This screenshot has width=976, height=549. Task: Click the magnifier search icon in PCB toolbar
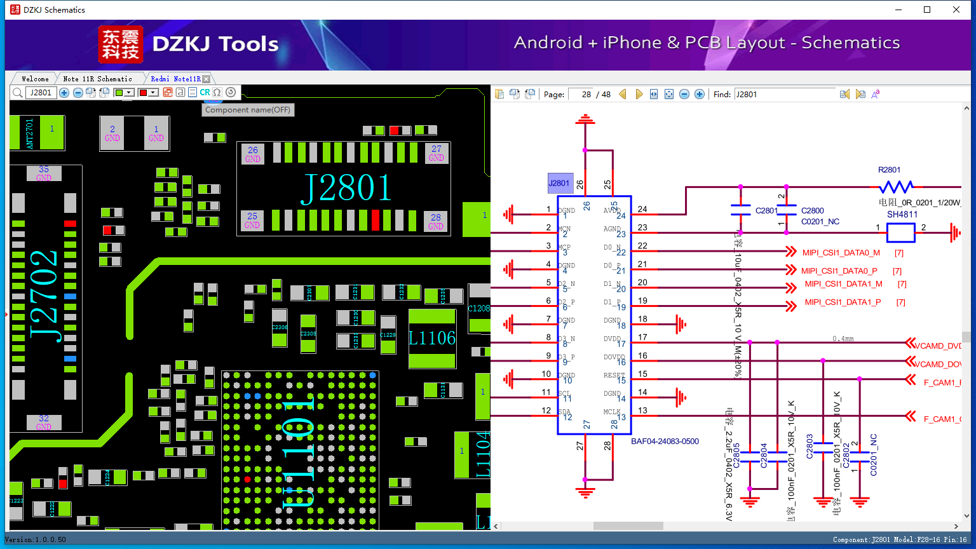tap(17, 93)
